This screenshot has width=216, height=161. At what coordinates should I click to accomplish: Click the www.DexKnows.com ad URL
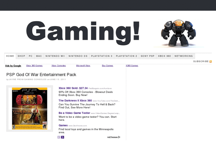tap(78, 126)
